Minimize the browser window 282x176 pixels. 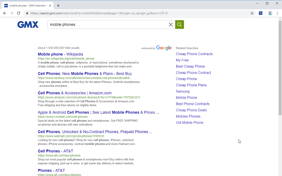pyautogui.click(x=257, y=3)
